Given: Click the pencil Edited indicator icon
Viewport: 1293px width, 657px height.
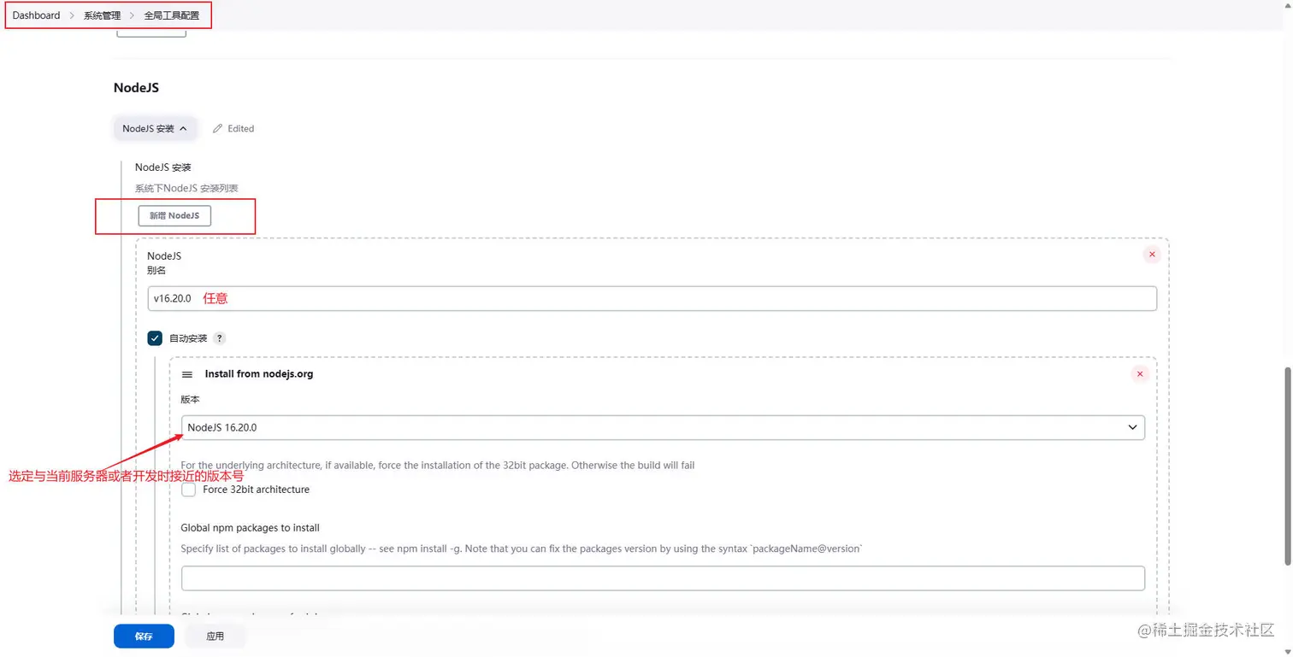Looking at the screenshot, I should (217, 129).
